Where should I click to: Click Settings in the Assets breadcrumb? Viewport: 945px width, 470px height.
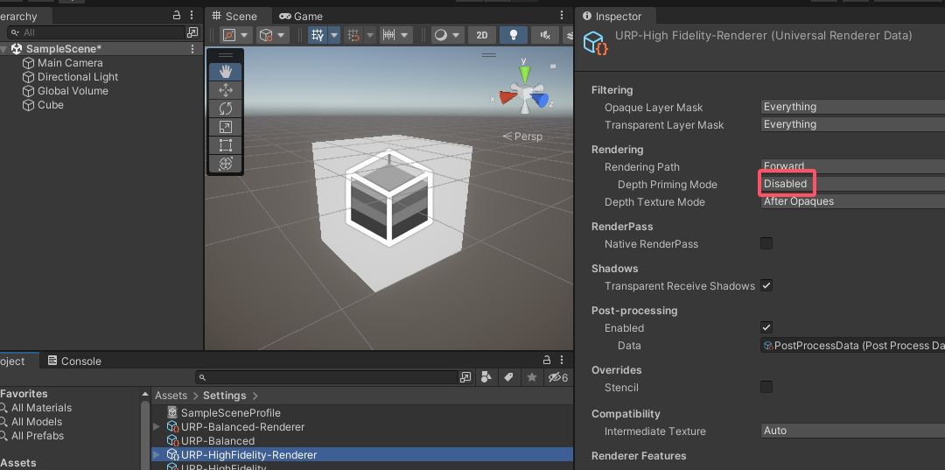click(224, 396)
